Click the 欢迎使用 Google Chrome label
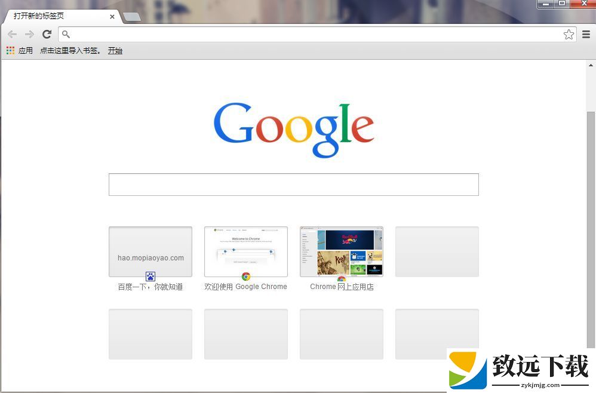This screenshot has height=393, width=596. coord(246,287)
